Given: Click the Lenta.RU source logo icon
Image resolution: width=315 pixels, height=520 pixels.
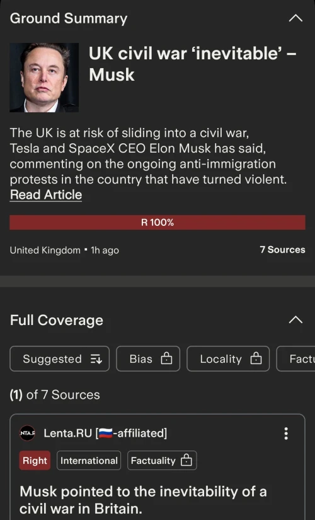Looking at the screenshot, I should pyautogui.click(x=27, y=433).
